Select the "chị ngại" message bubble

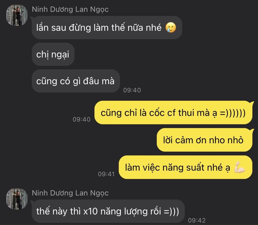coord(53,54)
